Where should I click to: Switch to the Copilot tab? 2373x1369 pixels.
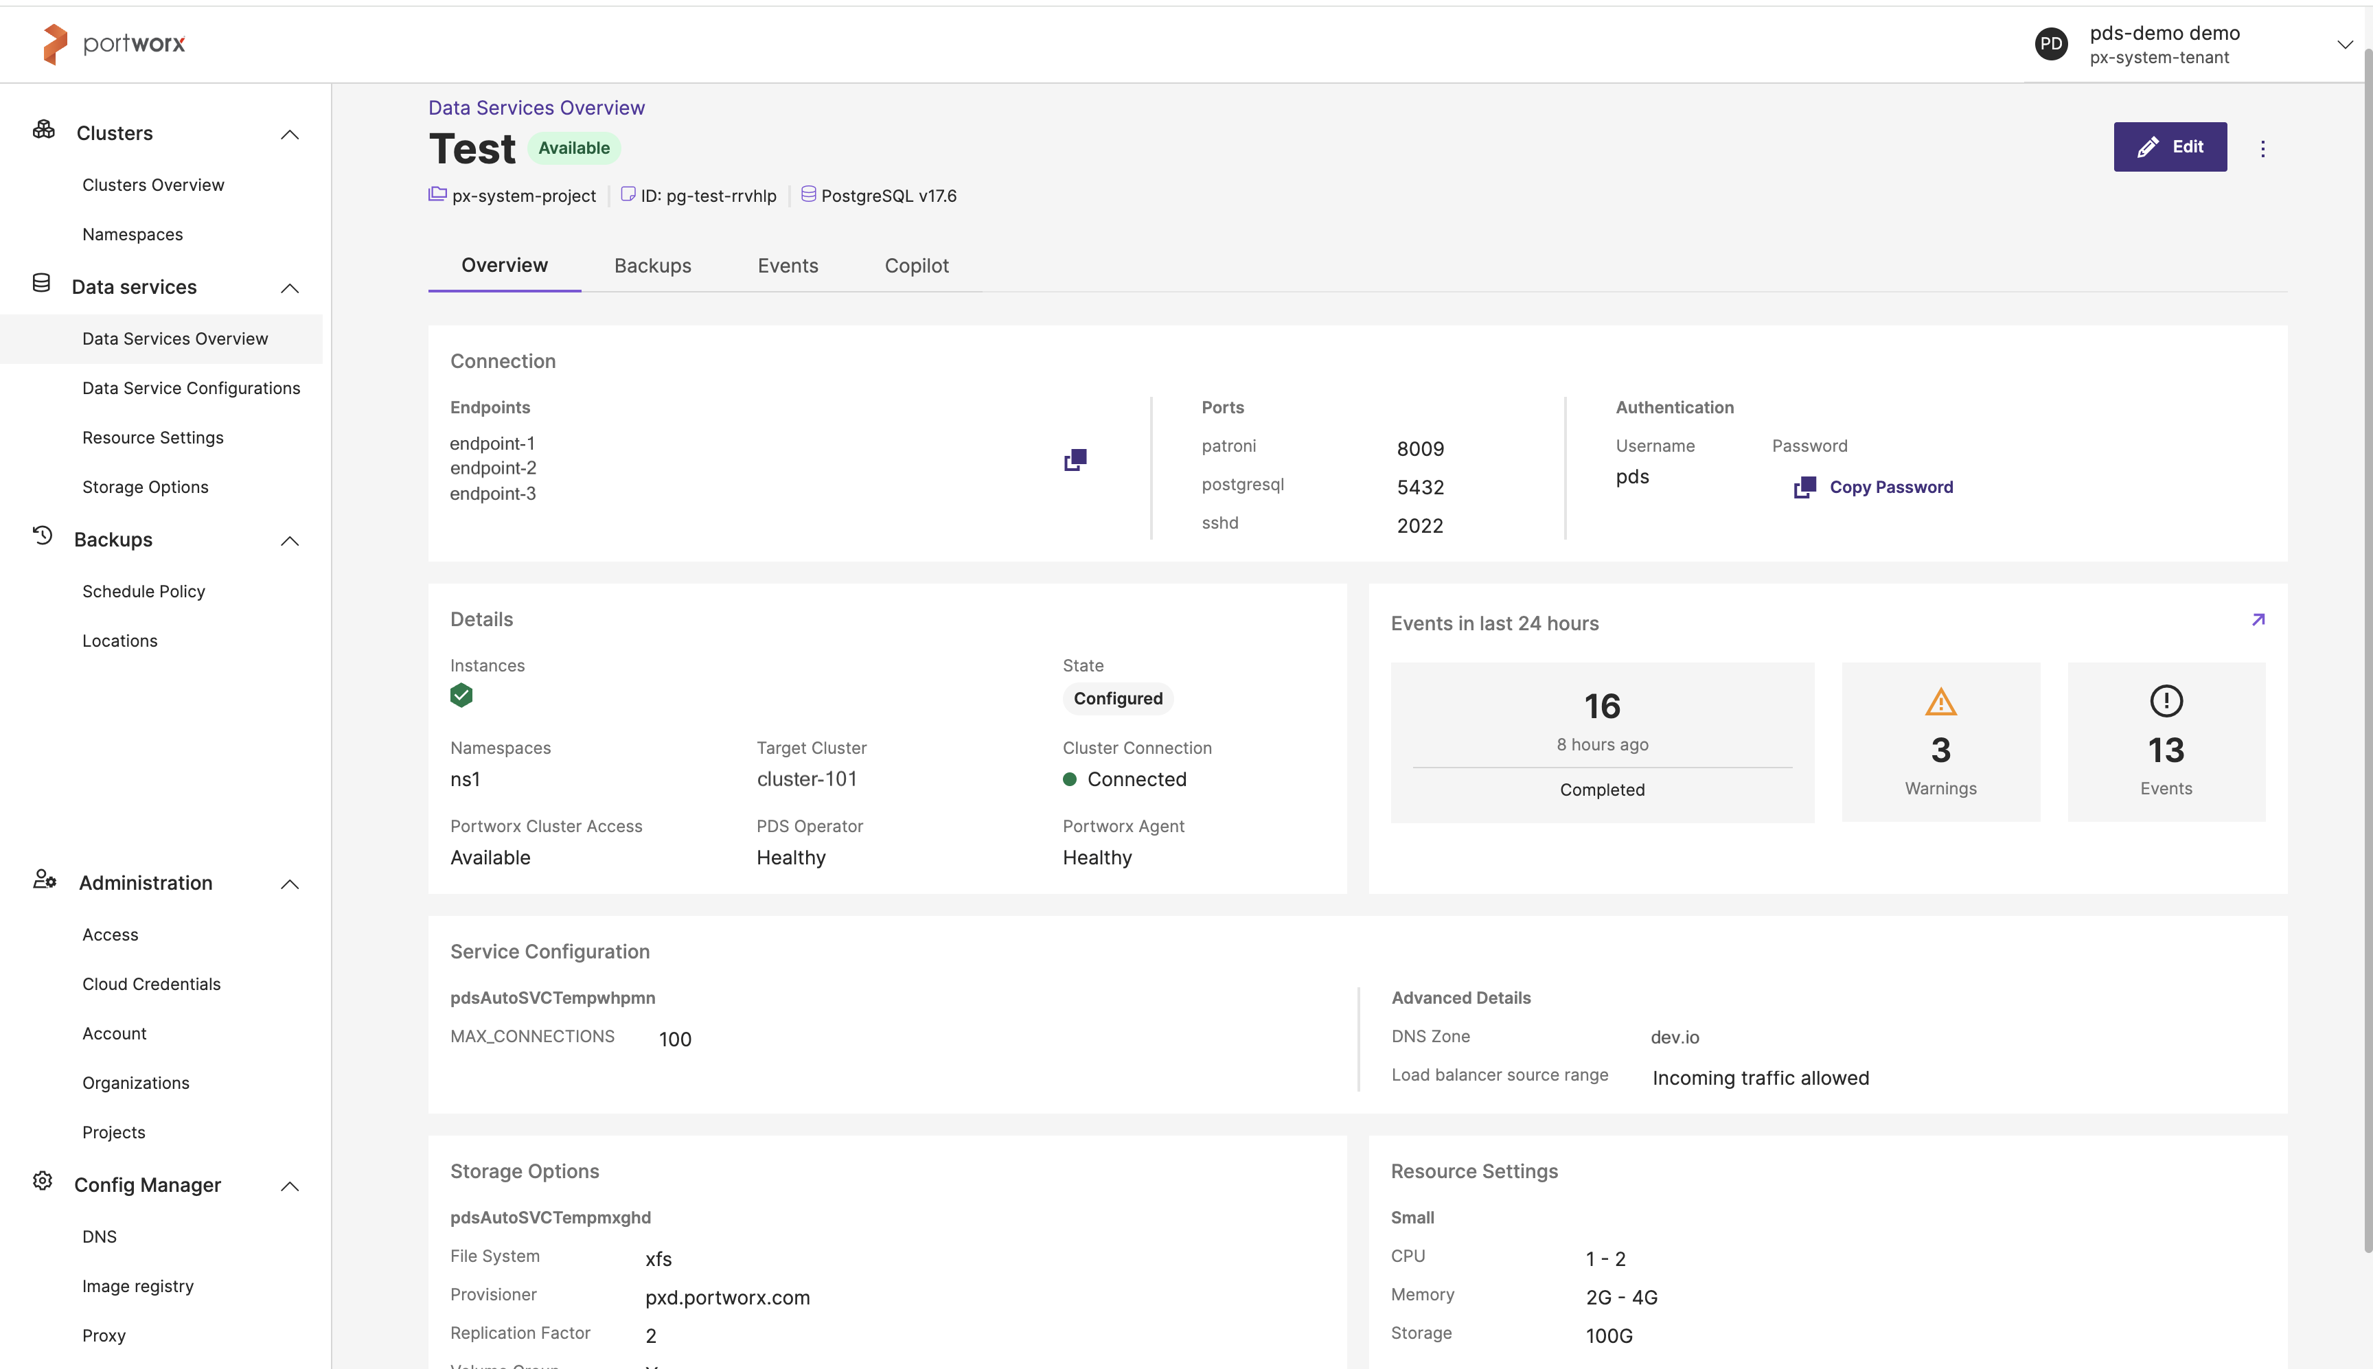point(916,266)
